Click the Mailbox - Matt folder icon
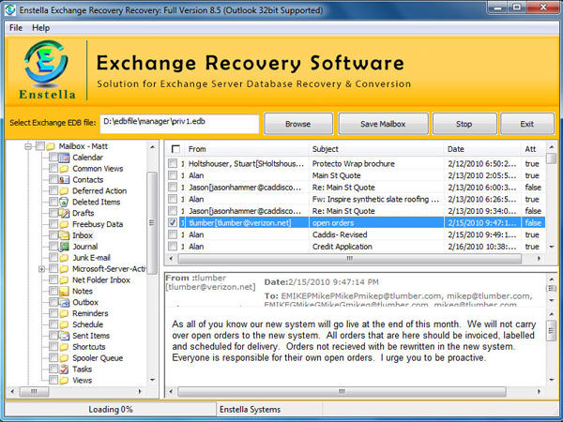563x422 pixels. (x=51, y=146)
